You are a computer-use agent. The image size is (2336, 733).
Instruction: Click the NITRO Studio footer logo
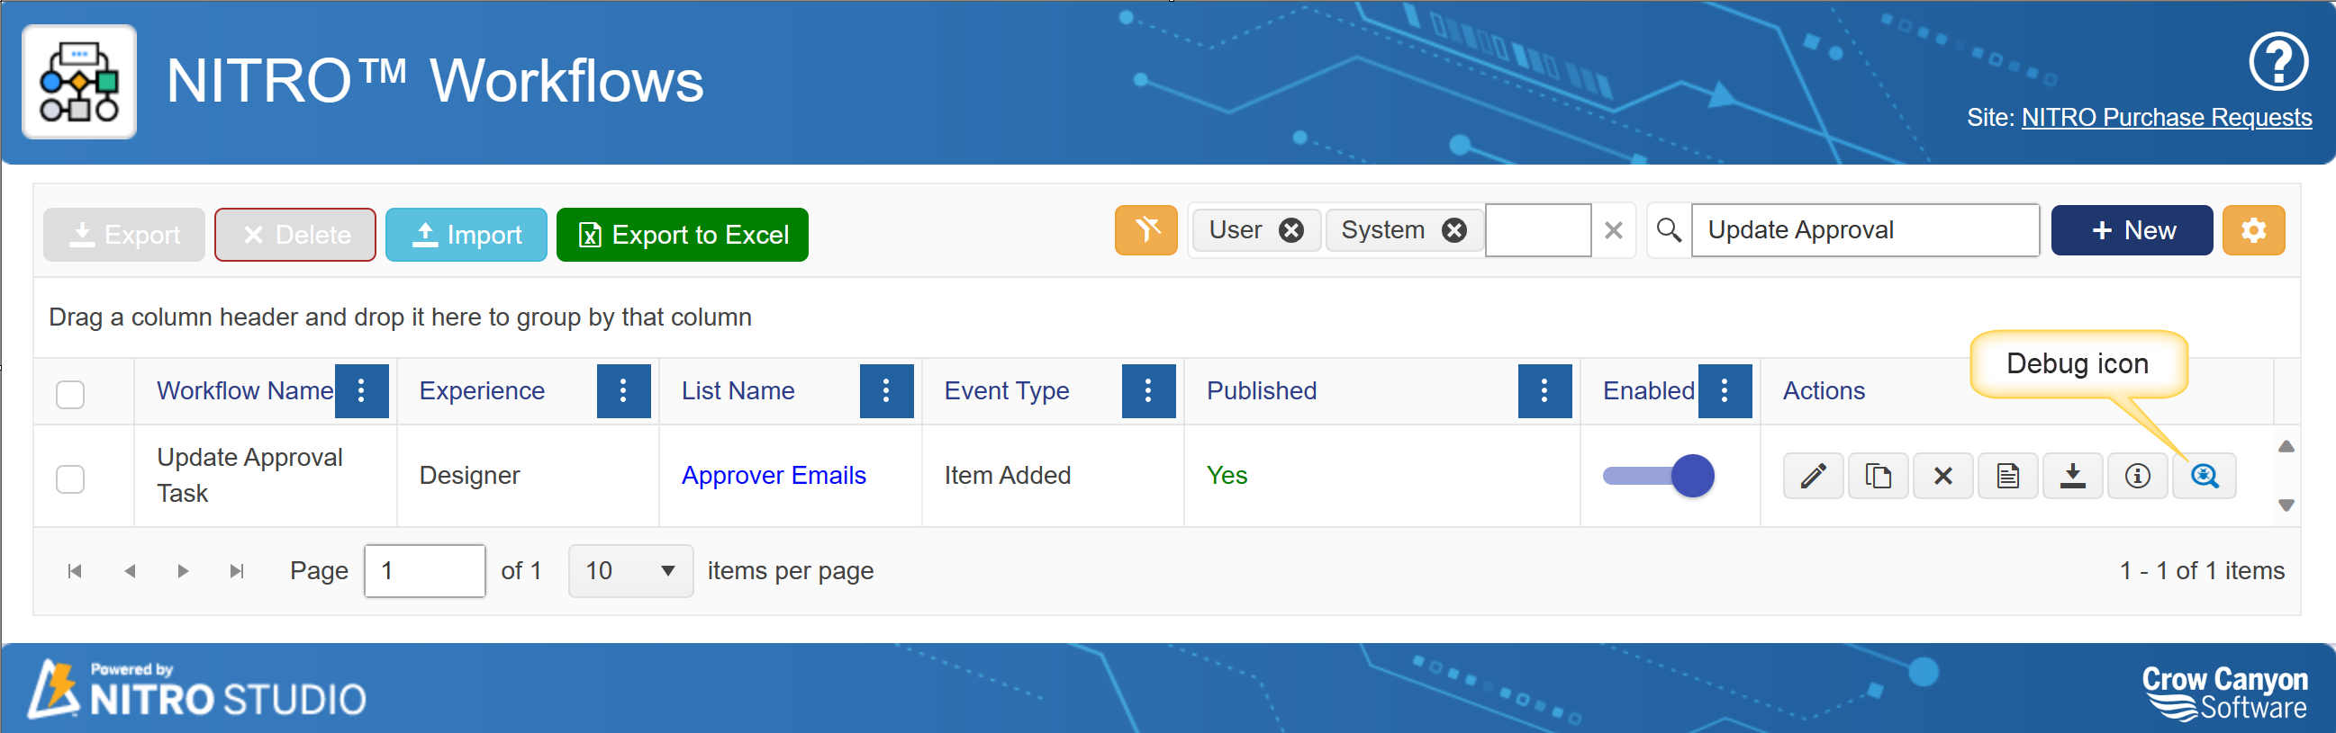196,689
